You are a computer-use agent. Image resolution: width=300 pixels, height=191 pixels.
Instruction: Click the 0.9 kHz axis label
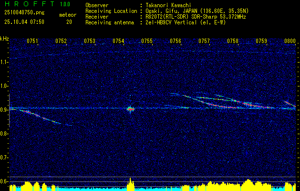point(4,110)
